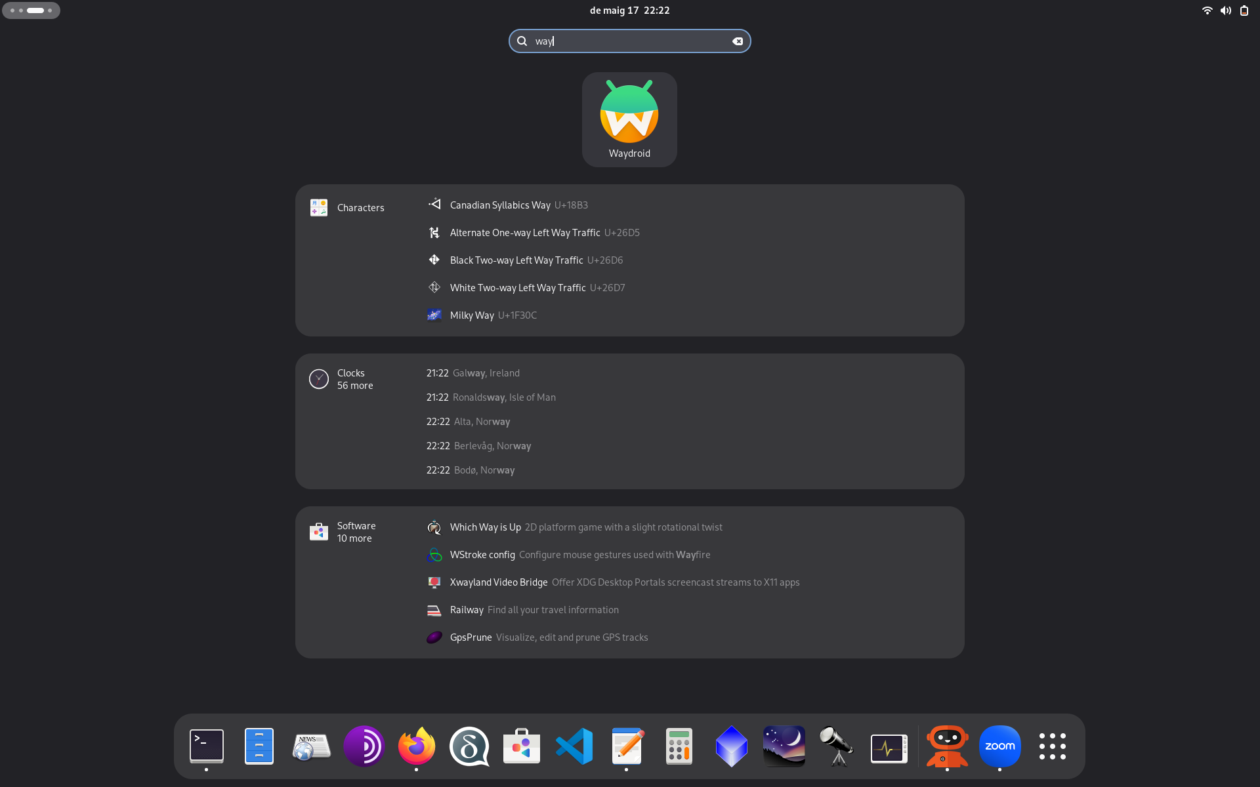Open the blue crystal app in dock

732,746
